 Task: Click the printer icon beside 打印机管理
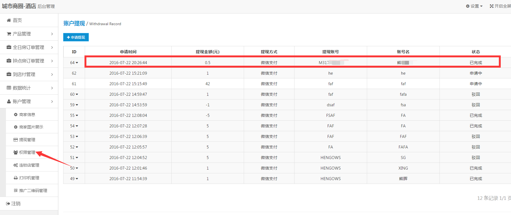(x=16, y=178)
